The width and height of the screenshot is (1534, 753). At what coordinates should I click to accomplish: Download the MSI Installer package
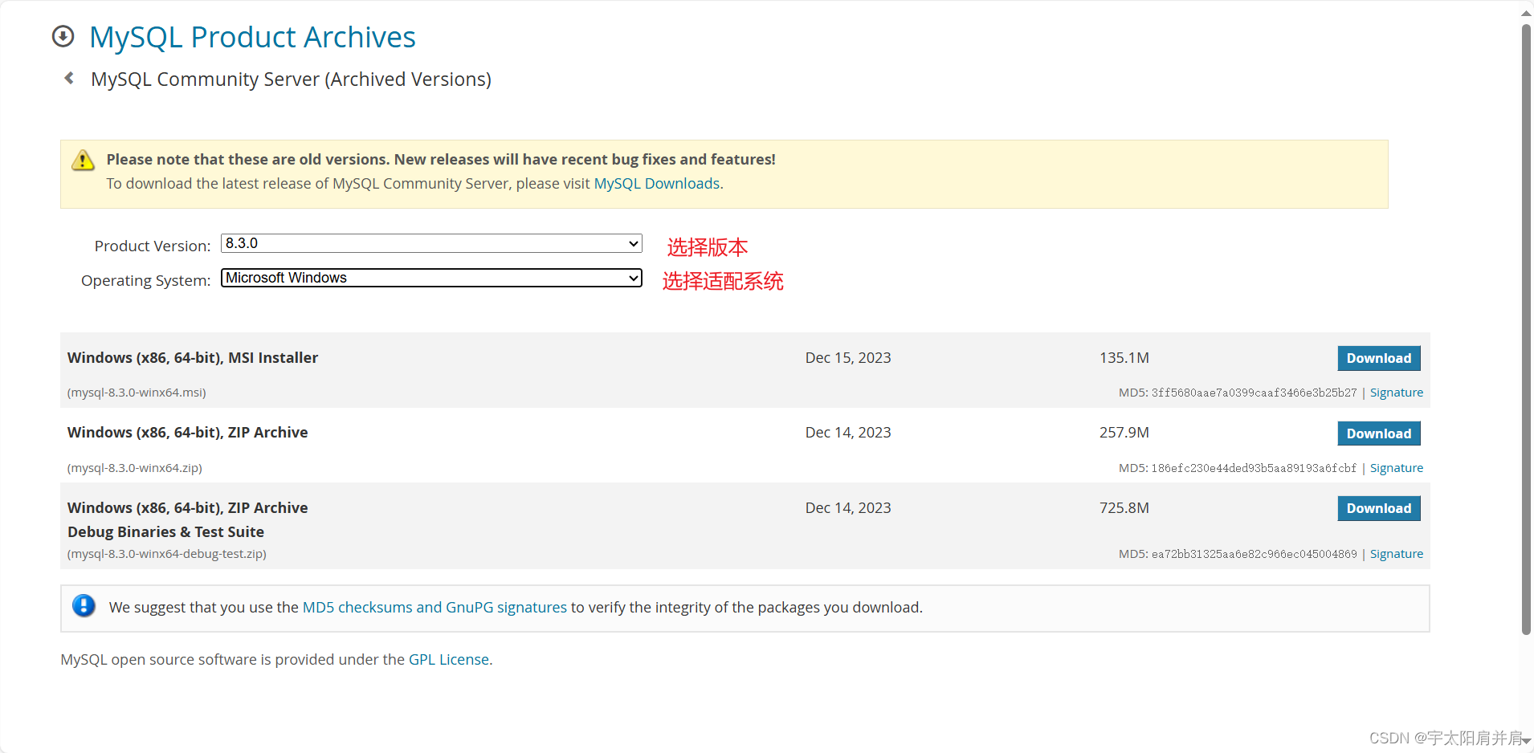1379,358
